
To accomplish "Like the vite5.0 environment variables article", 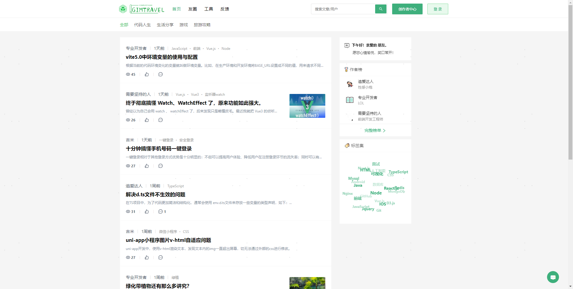I will coord(147,74).
